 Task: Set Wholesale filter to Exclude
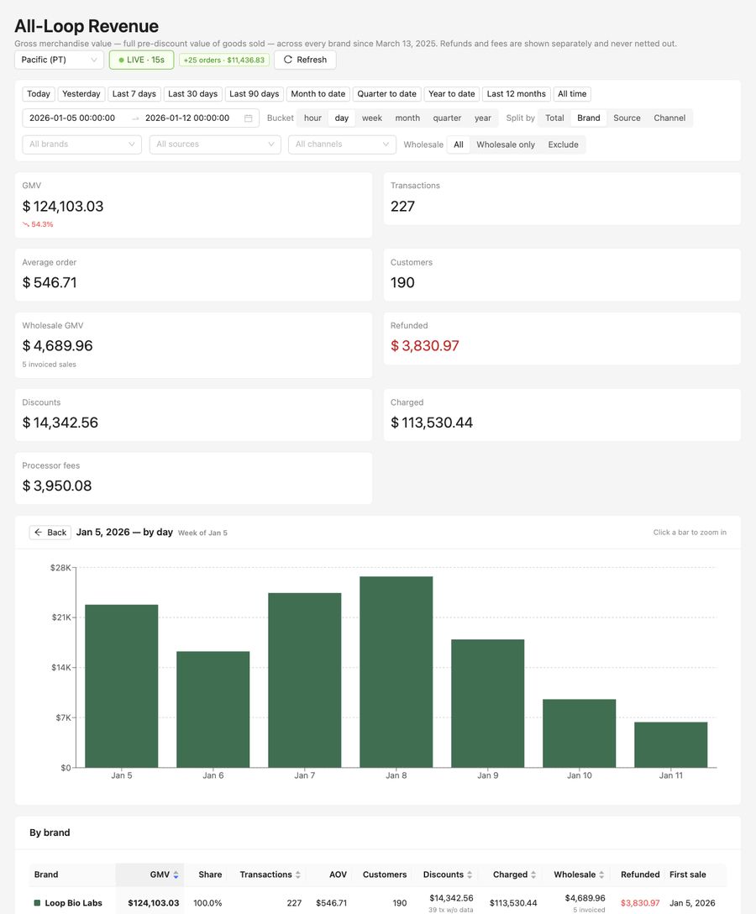coord(563,144)
